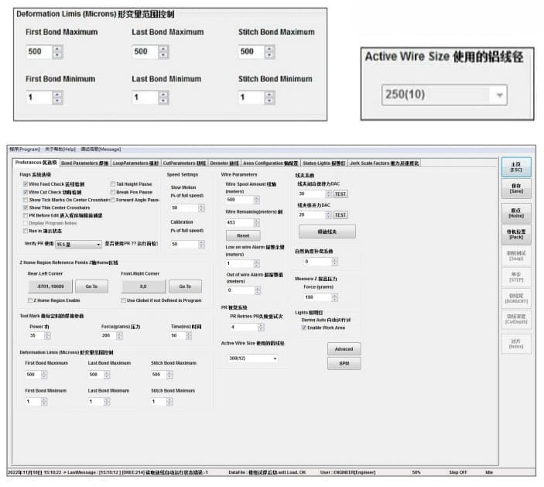The width and height of the screenshot is (544, 487).
Task: Toggle the Wire Cut Check checkbox
Action: point(26,192)
